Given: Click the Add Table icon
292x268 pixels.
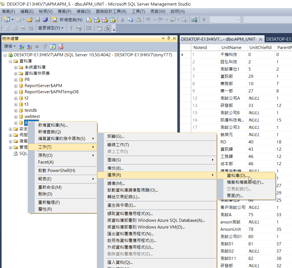Looking at the screenshot, I should coord(99,28).
